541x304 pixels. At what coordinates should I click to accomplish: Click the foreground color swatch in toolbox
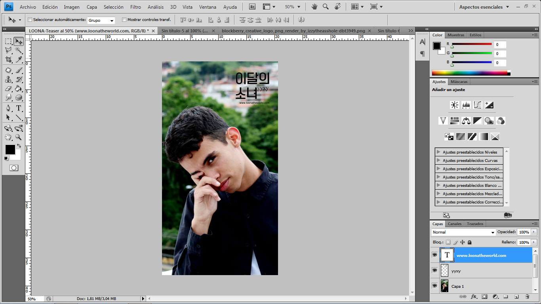(x=10, y=150)
